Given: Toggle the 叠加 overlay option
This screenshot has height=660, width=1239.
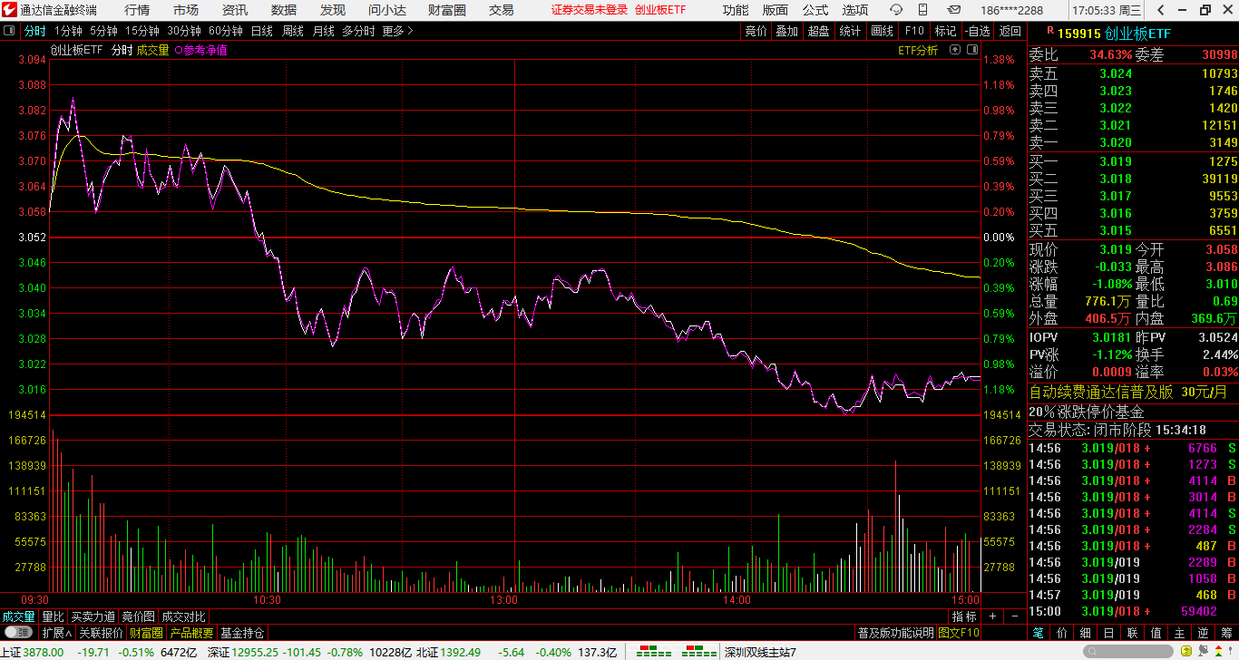Looking at the screenshot, I should 786,31.
